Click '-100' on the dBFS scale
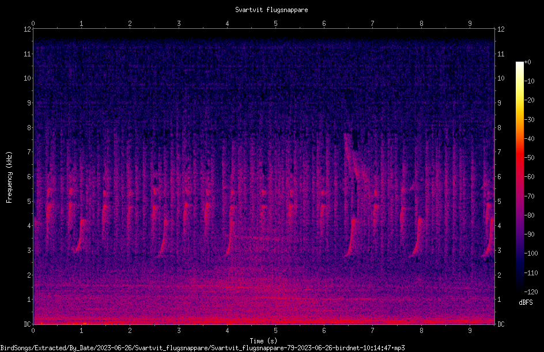The width and height of the screenshot is (544, 352). click(x=531, y=253)
